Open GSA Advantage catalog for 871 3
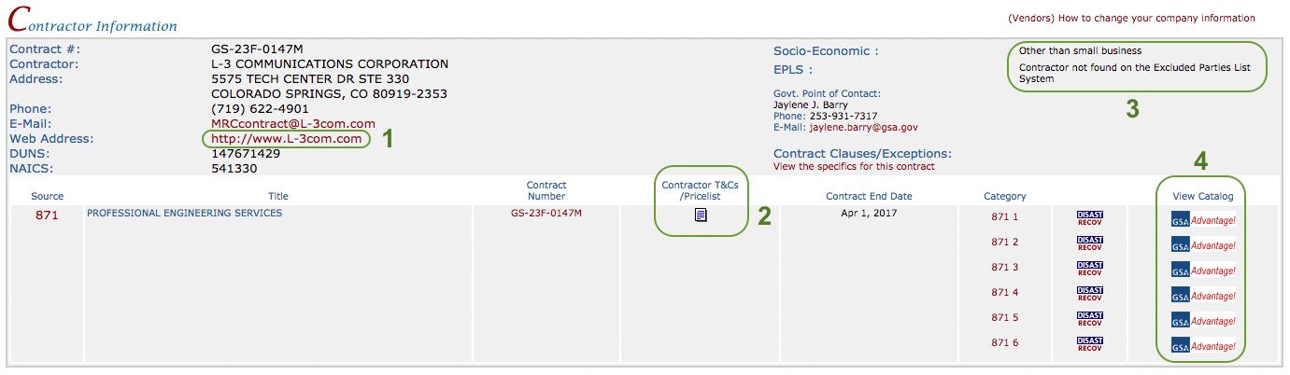1290x375 pixels. (1203, 271)
